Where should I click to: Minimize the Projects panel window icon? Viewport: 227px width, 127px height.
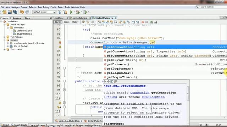pyautogui.click(x=51, y=18)
